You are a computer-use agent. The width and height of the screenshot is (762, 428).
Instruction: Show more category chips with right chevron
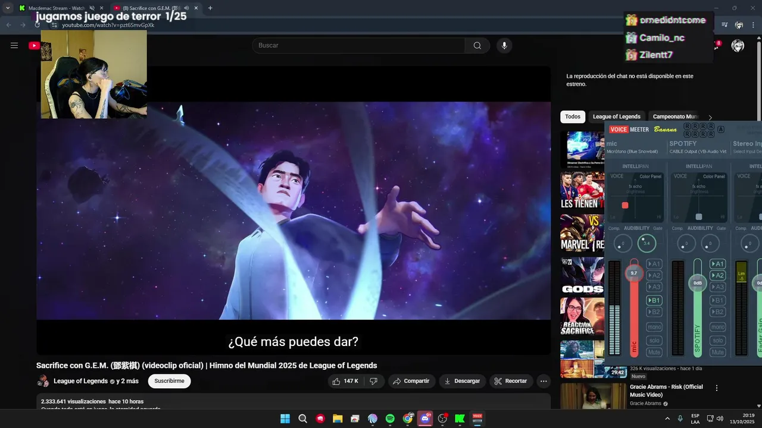pos(710,118)
